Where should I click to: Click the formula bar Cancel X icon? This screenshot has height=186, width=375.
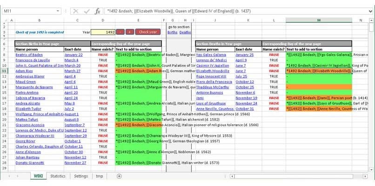tap(76, 11)
